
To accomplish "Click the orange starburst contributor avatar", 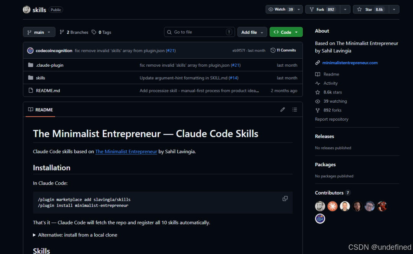I will click(x=332, y=206).
